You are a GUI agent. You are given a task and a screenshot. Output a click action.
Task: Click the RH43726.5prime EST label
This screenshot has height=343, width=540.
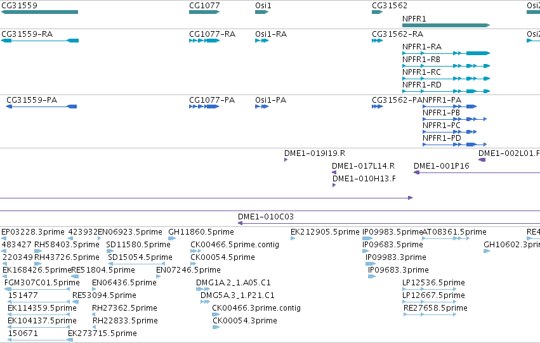pyautogui.click(x=67, y=257)
